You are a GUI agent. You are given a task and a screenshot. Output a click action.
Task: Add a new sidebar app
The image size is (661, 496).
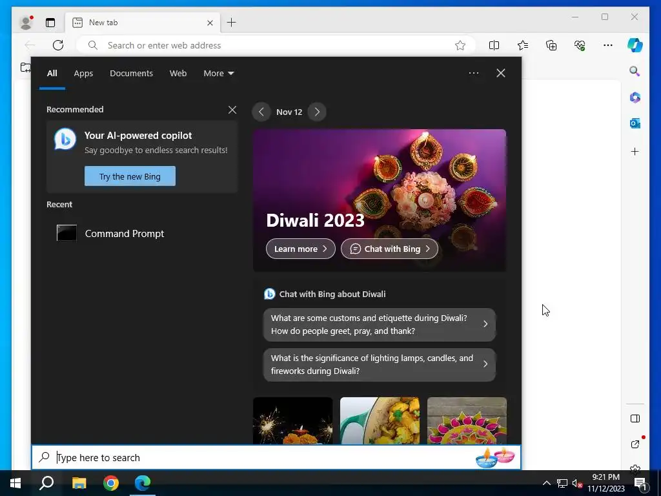635,151
